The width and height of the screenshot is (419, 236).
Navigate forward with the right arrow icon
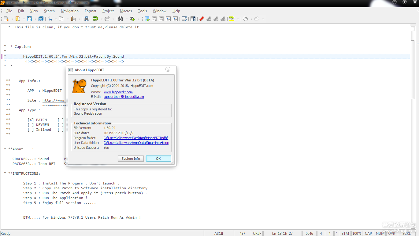[x=257, y=19]
